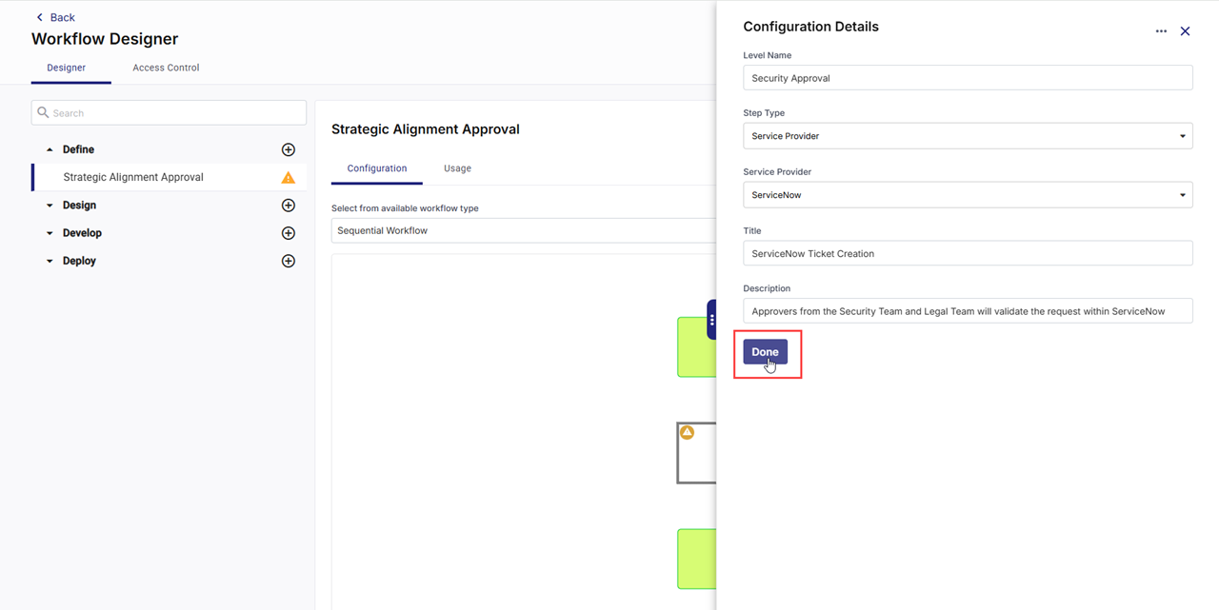Viewport: 1219px width, 610px height.
Task: Add a workflow under Deploy
Action: (289, 261)
